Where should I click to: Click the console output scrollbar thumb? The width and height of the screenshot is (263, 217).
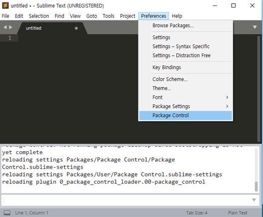[x=256, y=186]
